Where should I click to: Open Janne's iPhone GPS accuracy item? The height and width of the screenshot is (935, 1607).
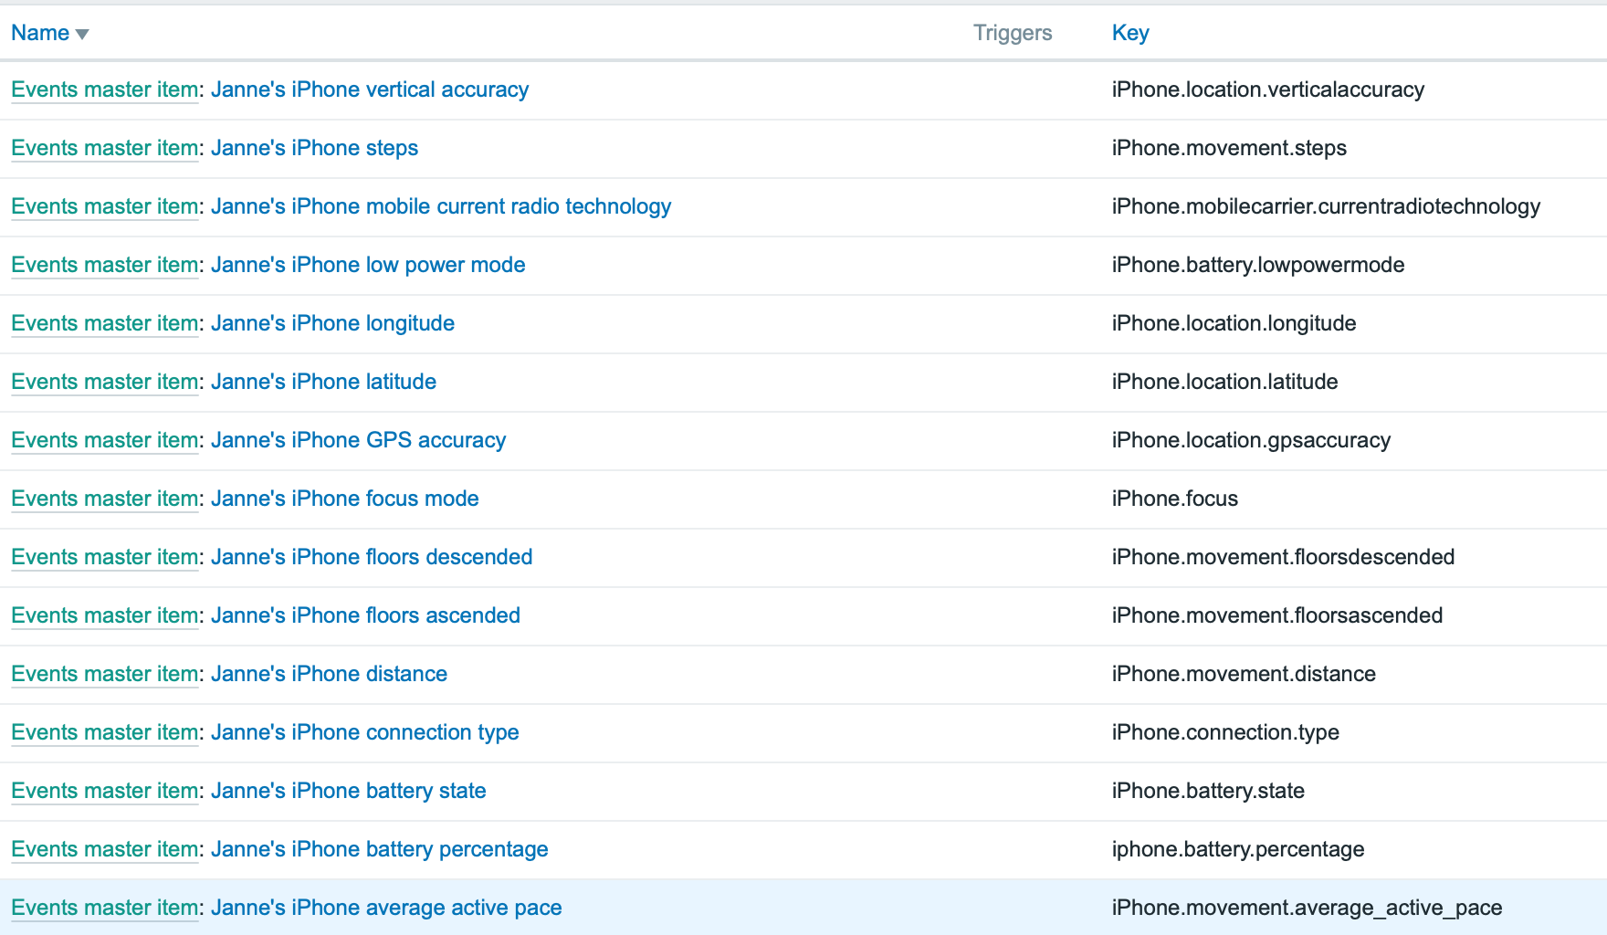pyautogui.click(x=358, y=440)
